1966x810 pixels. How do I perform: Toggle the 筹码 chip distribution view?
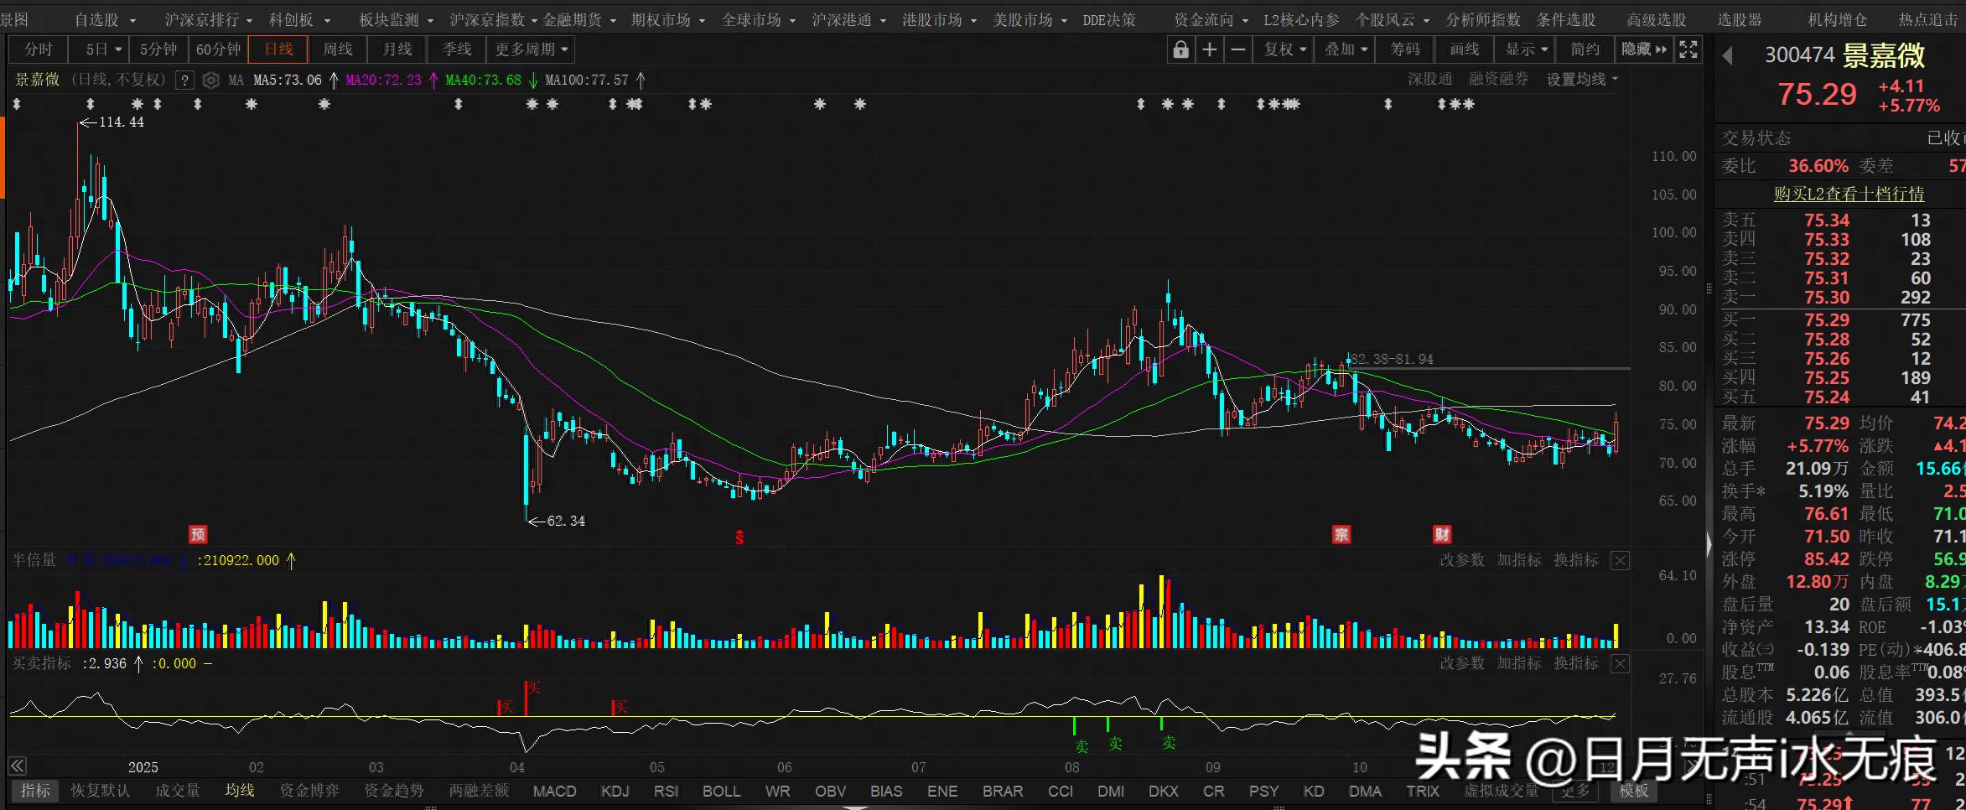[x=1405, y=49]
